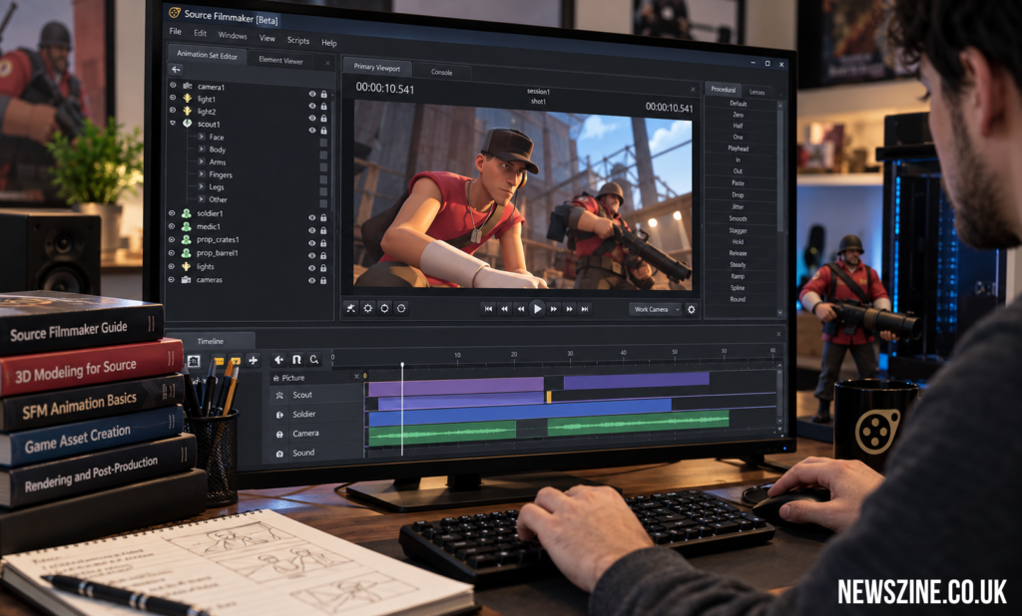Open the Work Camera dropdown
The image size is (1022, 616).
tap(655, 309)
